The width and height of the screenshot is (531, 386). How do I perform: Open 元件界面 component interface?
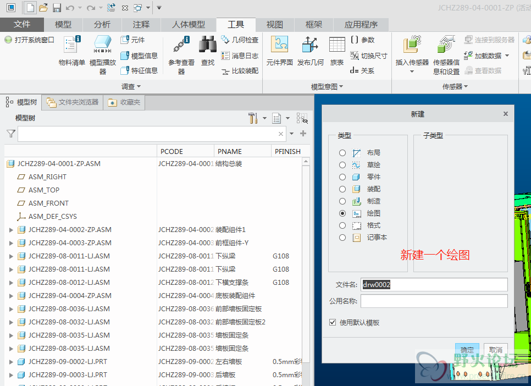[279, 51]
